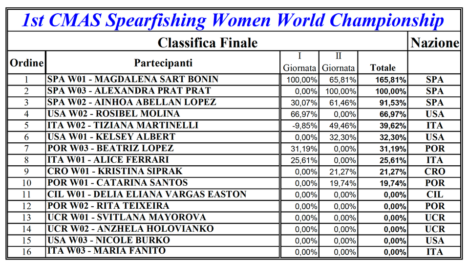Screen dimensions: 469x263
Task: Select the I Giornata column header
Action: tap(299, 63)
